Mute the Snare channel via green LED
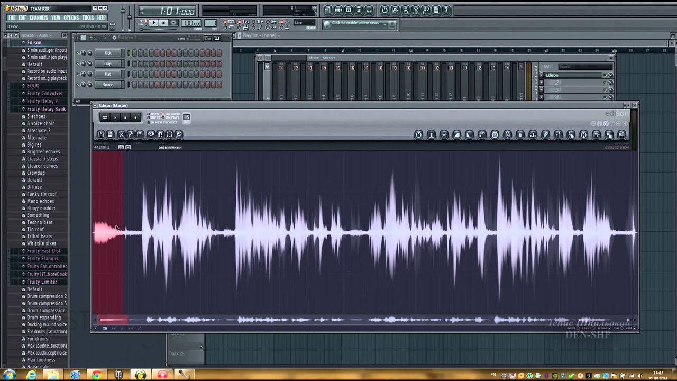Image resolution: width=677 pixels, height=381 pixels. [78, 85]
